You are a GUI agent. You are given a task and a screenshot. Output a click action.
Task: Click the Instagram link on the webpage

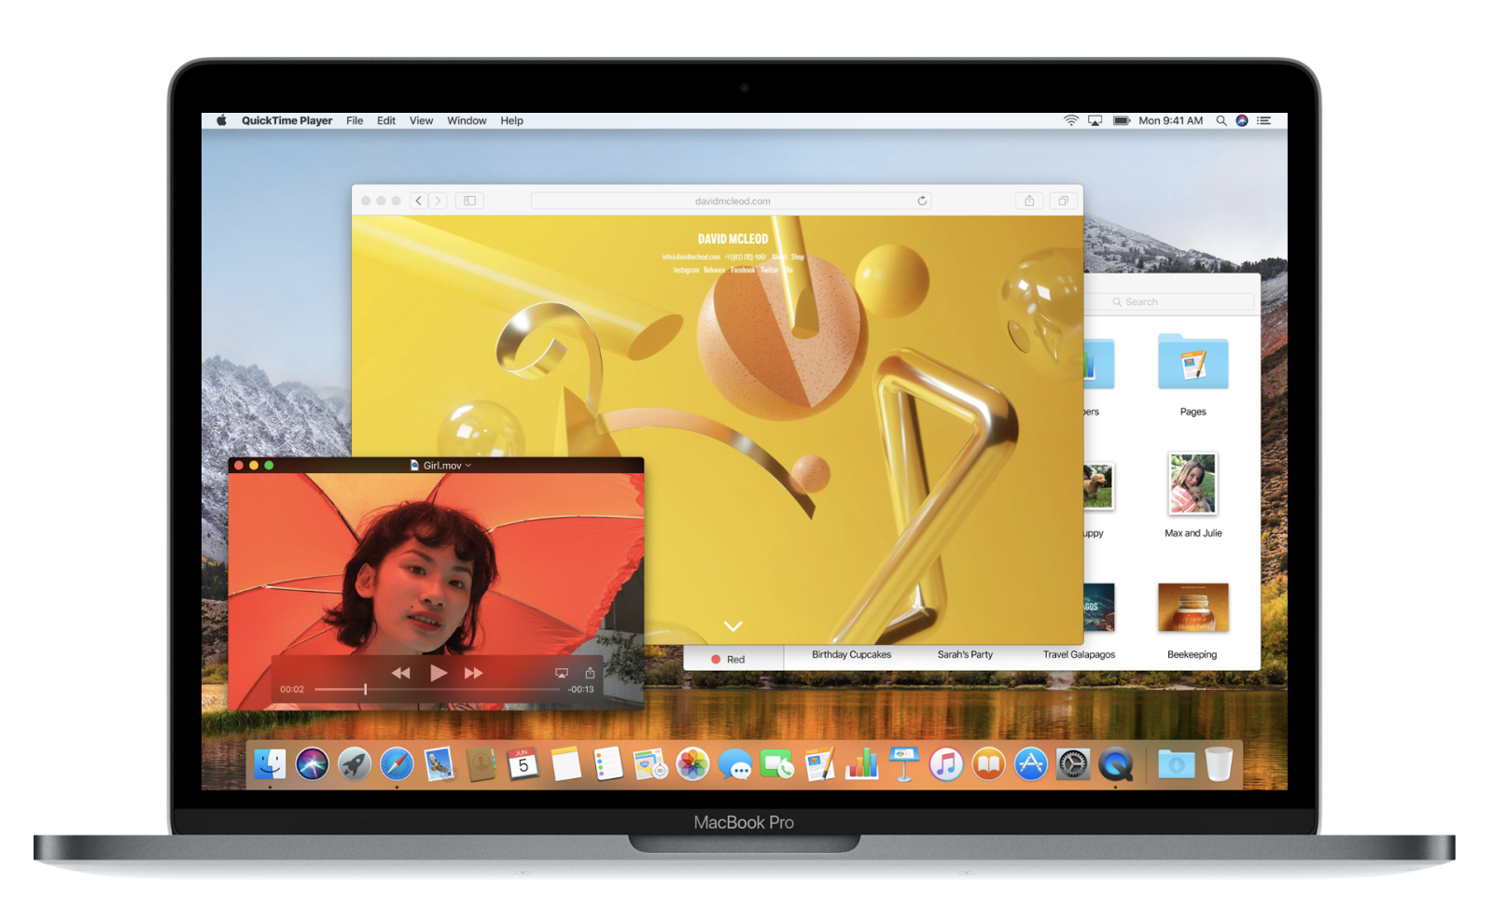(686, 270)
